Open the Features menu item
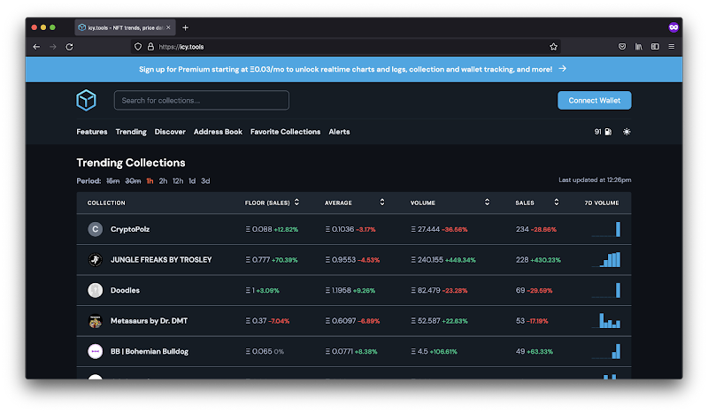This screenshot has width=708, height=413. coord(92,132)
